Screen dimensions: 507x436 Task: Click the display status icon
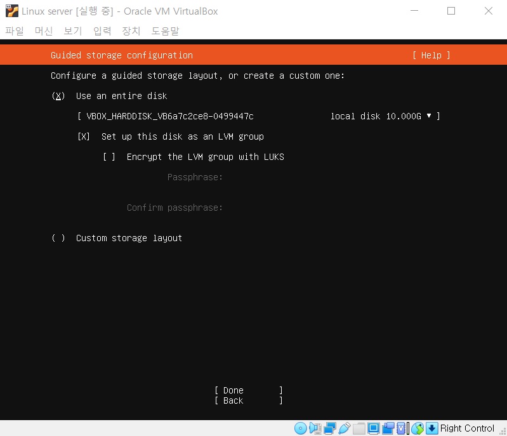tap(374, 428)
